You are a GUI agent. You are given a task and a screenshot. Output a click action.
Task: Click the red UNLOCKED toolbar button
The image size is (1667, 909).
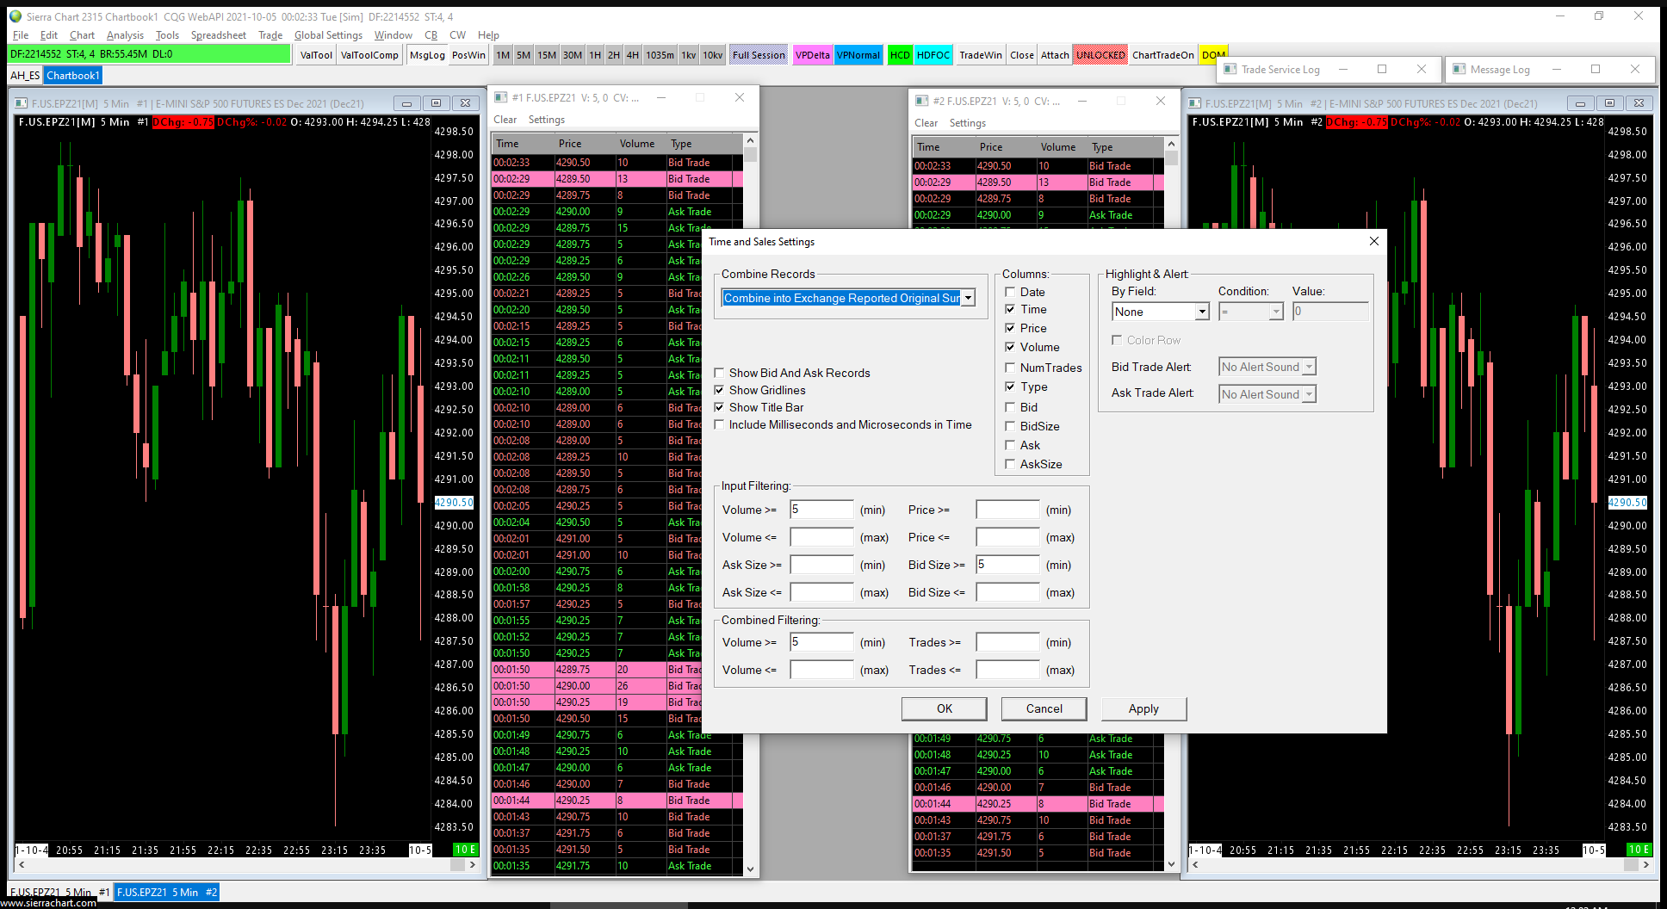[1100, 55]
